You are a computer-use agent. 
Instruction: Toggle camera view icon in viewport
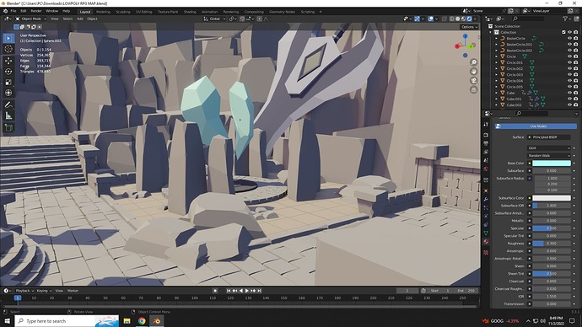coord(474,80)
